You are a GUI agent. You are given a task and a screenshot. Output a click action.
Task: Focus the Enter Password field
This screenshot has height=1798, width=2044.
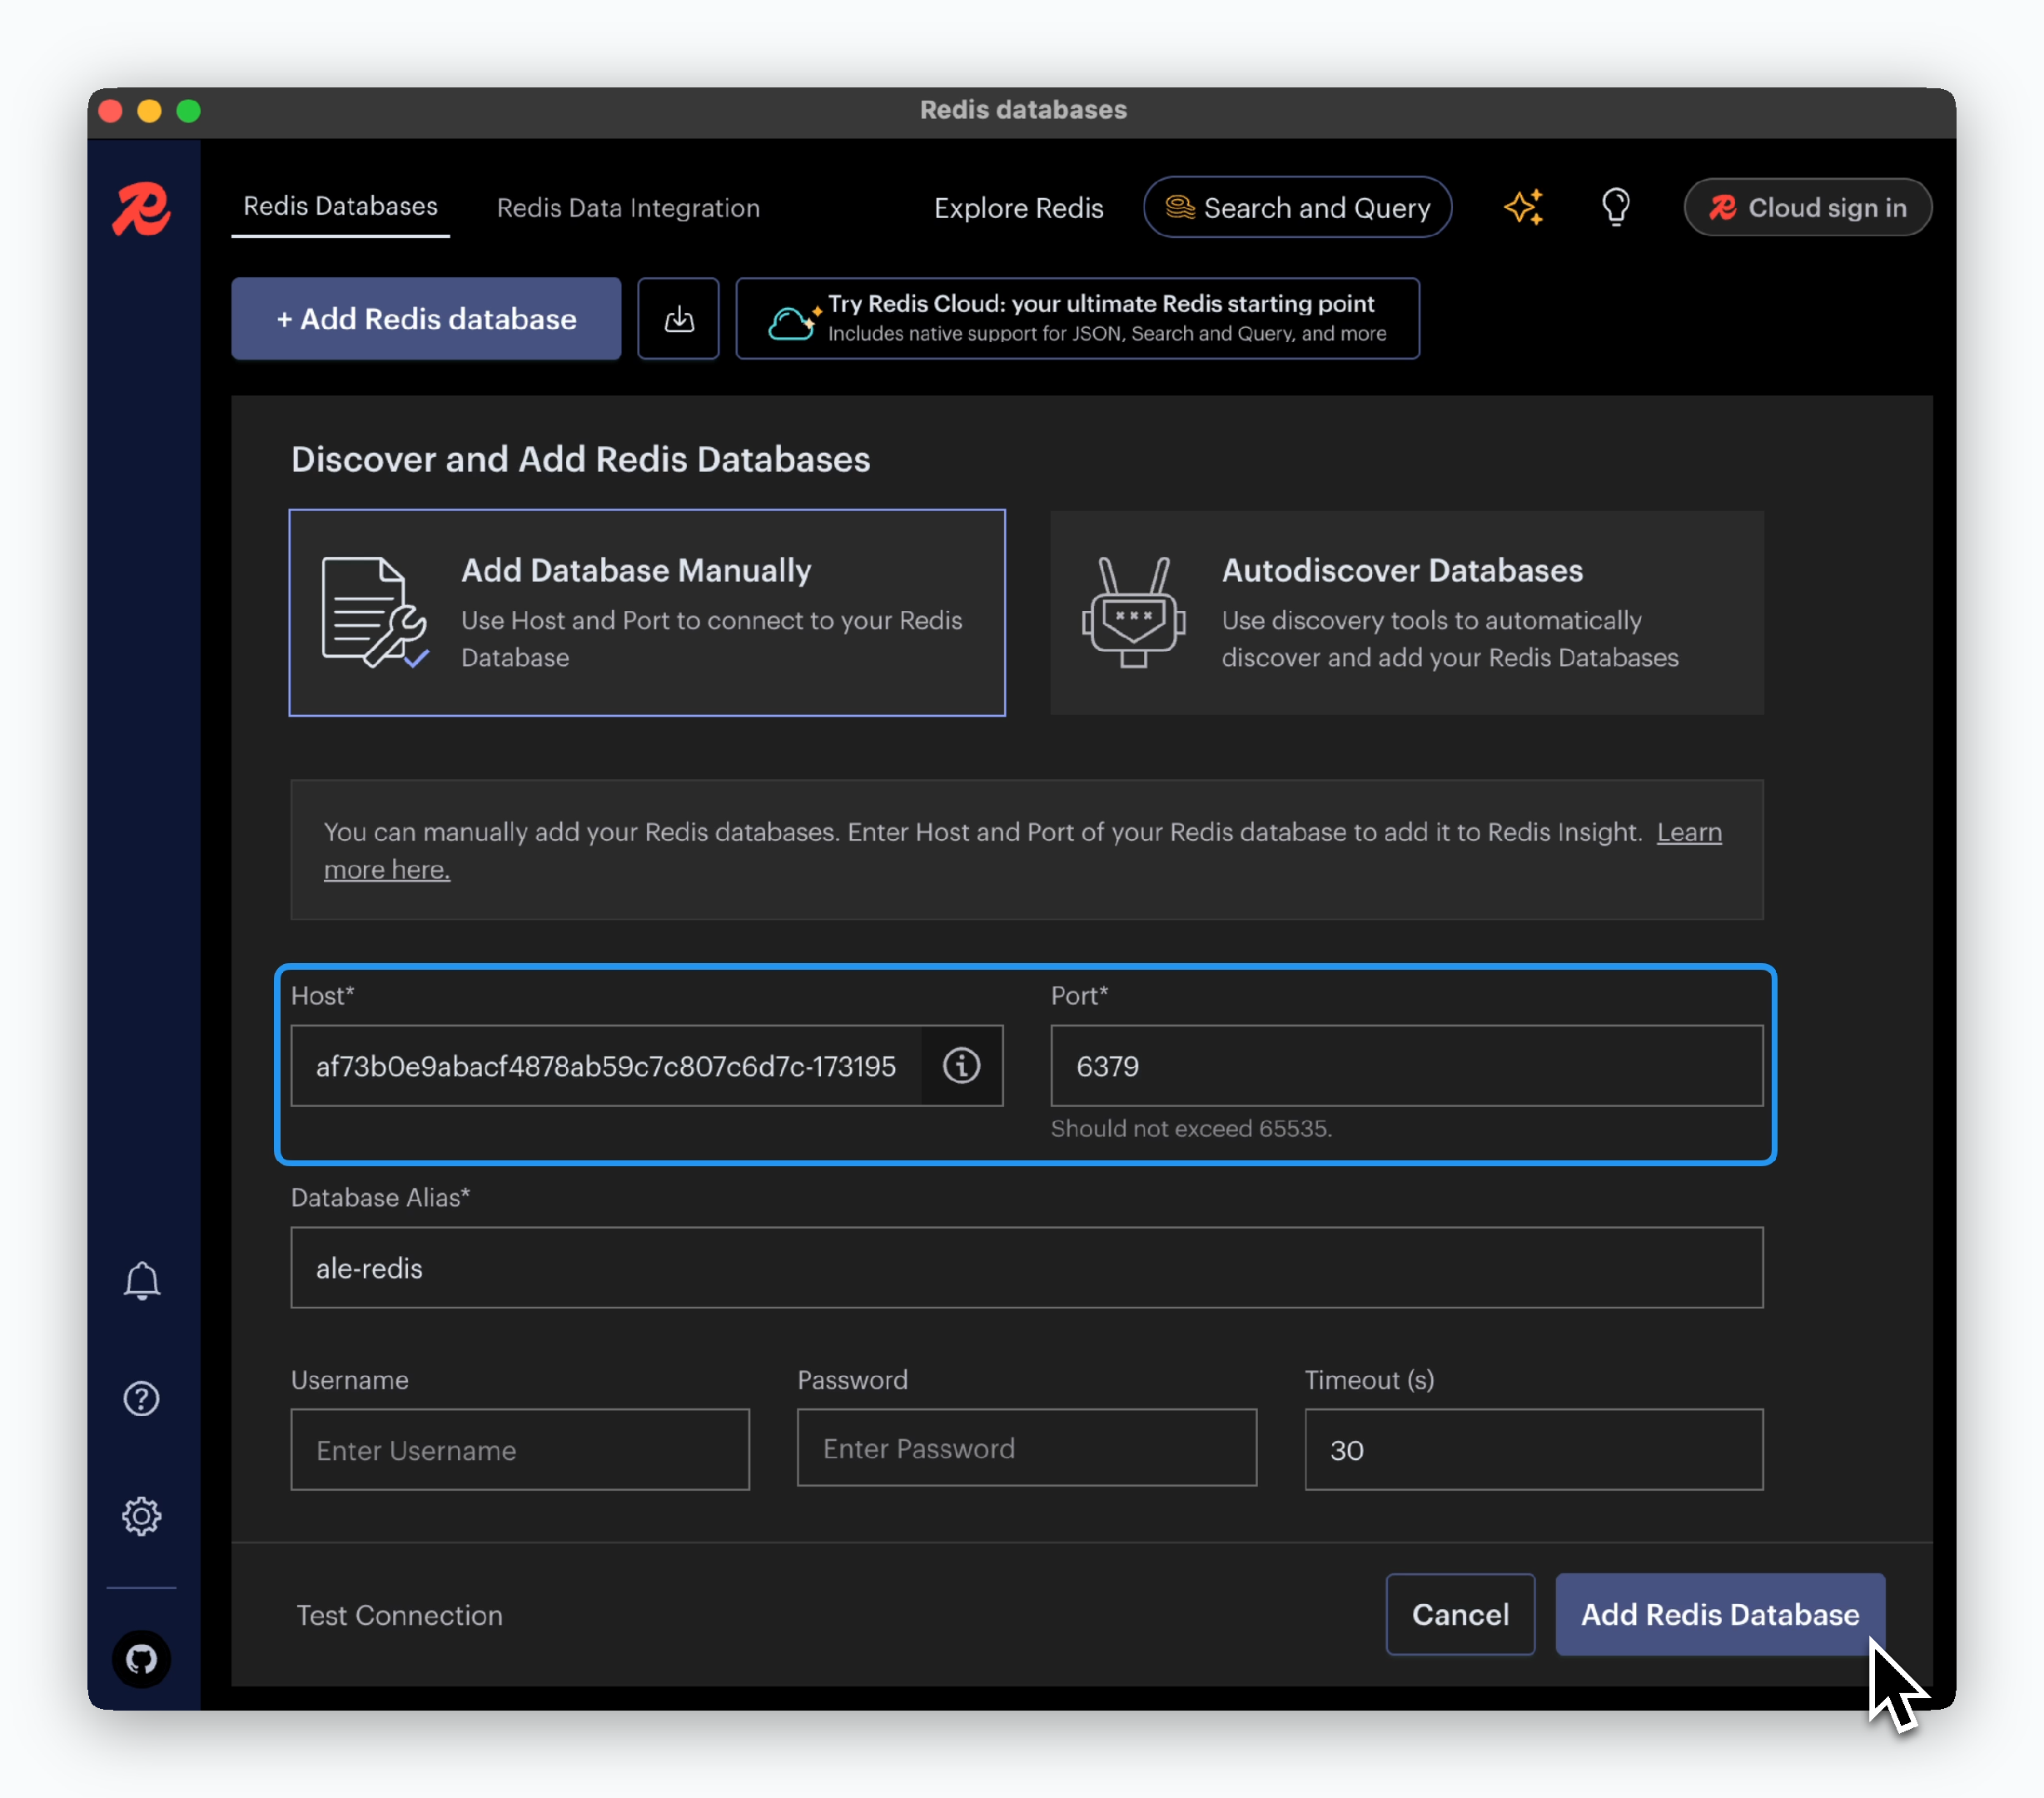1027,1448
